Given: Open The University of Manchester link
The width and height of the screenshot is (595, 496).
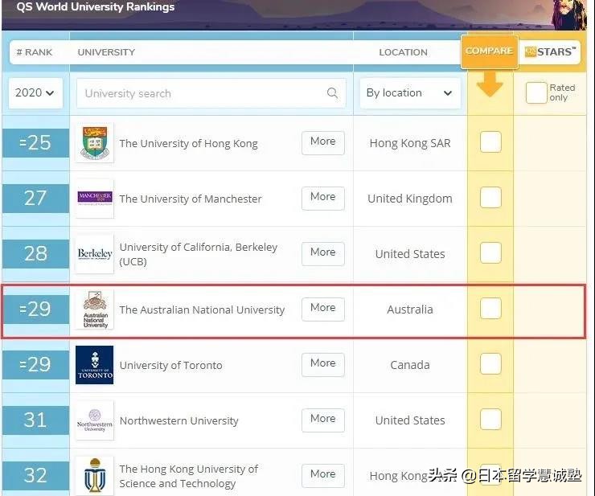Looking at the screenshot, I should click(191, 199).
